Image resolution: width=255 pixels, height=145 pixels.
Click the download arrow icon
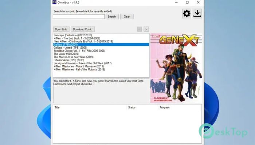(197, 14)
